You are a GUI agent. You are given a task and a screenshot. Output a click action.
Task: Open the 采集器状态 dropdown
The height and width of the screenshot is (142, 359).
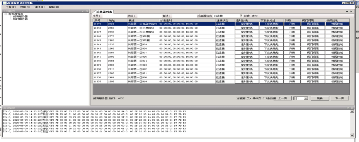(x=241, y=16)
